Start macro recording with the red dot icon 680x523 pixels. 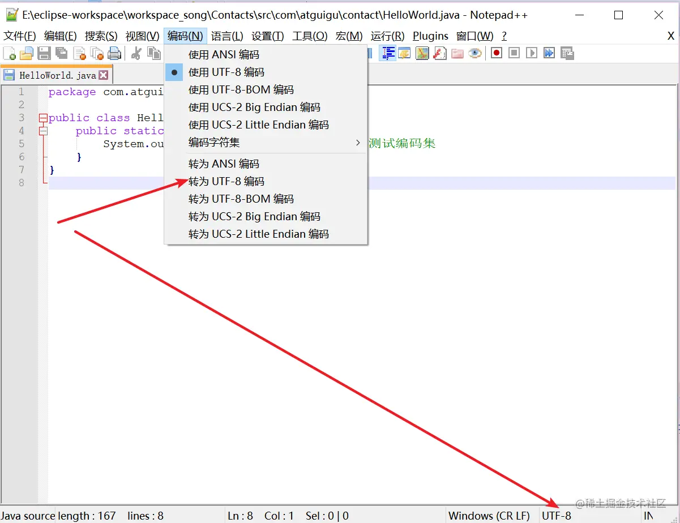[497, 53]
